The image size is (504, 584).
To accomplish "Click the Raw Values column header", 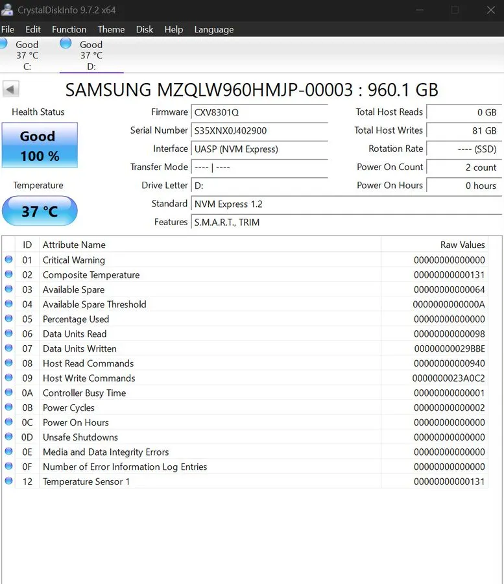I will click(x=435, y=245).
